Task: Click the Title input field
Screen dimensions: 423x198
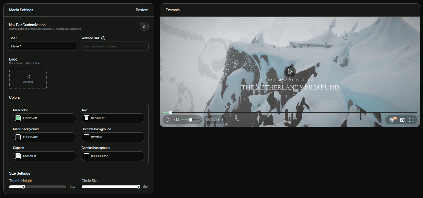Action: click(42, 46)
